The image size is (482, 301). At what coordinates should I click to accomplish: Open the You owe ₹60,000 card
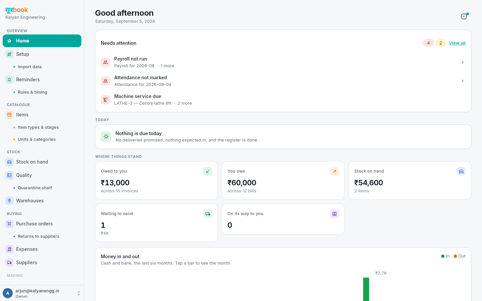(283, 181)
